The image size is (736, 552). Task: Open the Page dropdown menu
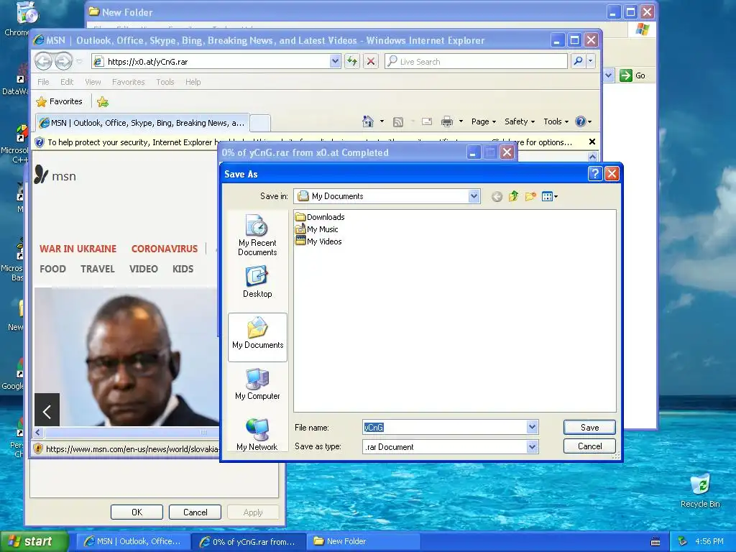[484, 121]
